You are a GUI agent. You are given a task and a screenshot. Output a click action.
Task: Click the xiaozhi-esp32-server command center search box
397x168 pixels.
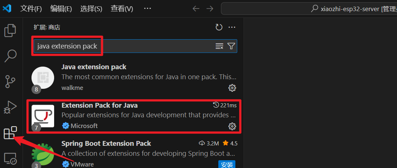coord(309,9)
